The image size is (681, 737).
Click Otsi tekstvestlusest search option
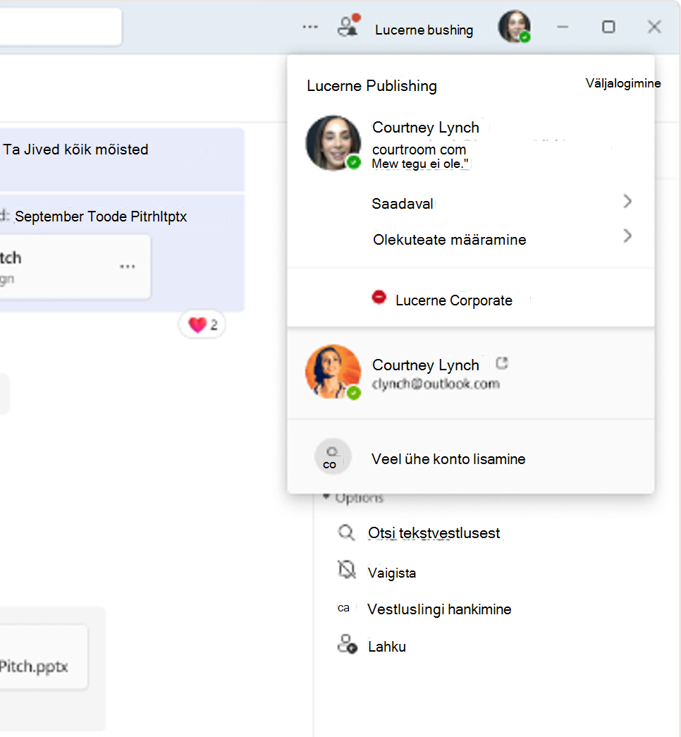434,533
